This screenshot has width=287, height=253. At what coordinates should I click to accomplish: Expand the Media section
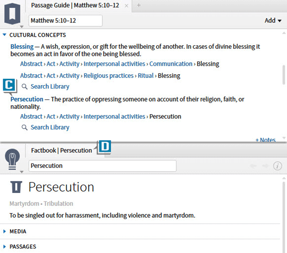(x=5, y=232)
